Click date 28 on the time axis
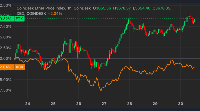Viewport: 200px width, 111px height. tap(129, 104)
